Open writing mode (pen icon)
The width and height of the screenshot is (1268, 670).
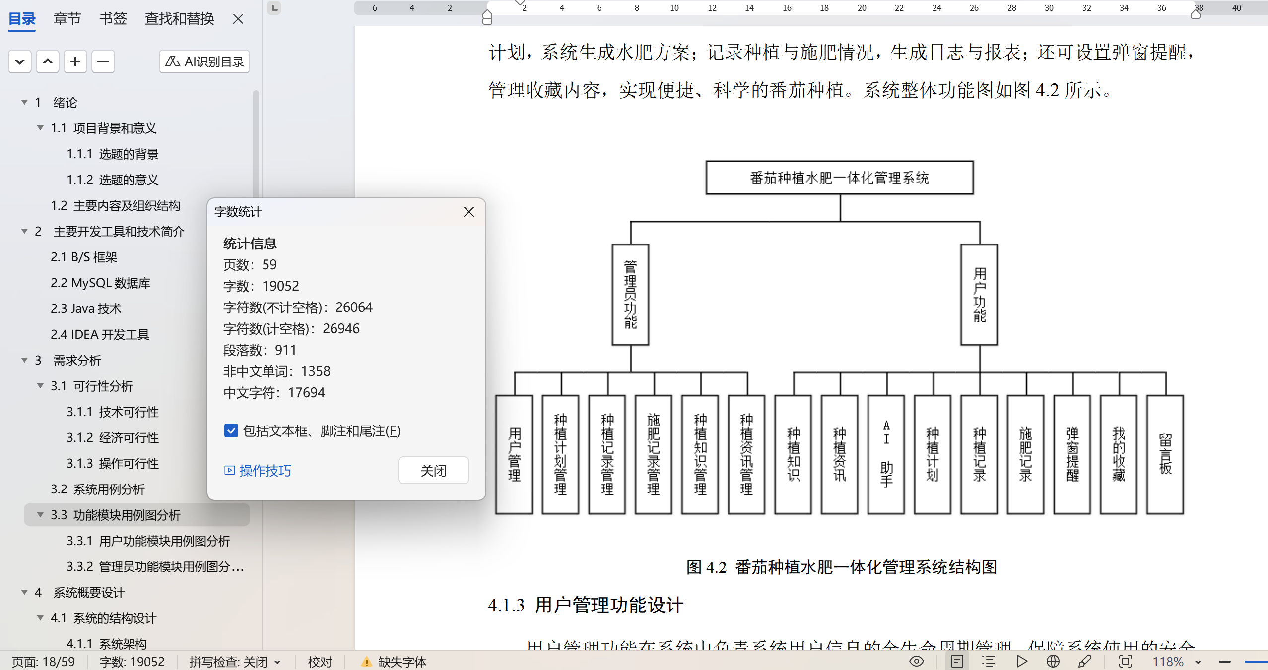pyautogui.click(x=1085, y=661)
